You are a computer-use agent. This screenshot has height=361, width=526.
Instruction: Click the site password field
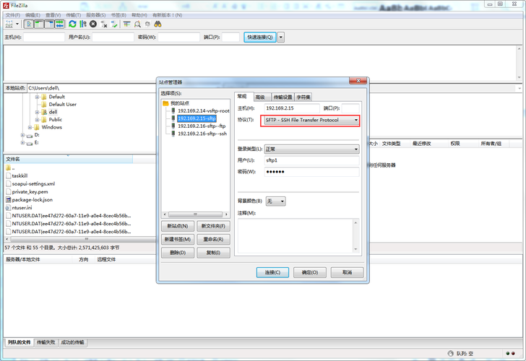point(311,172)
